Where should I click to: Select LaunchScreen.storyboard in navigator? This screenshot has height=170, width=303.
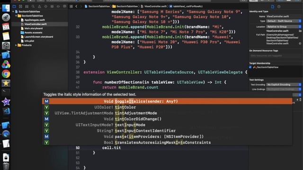coord(37,37)
